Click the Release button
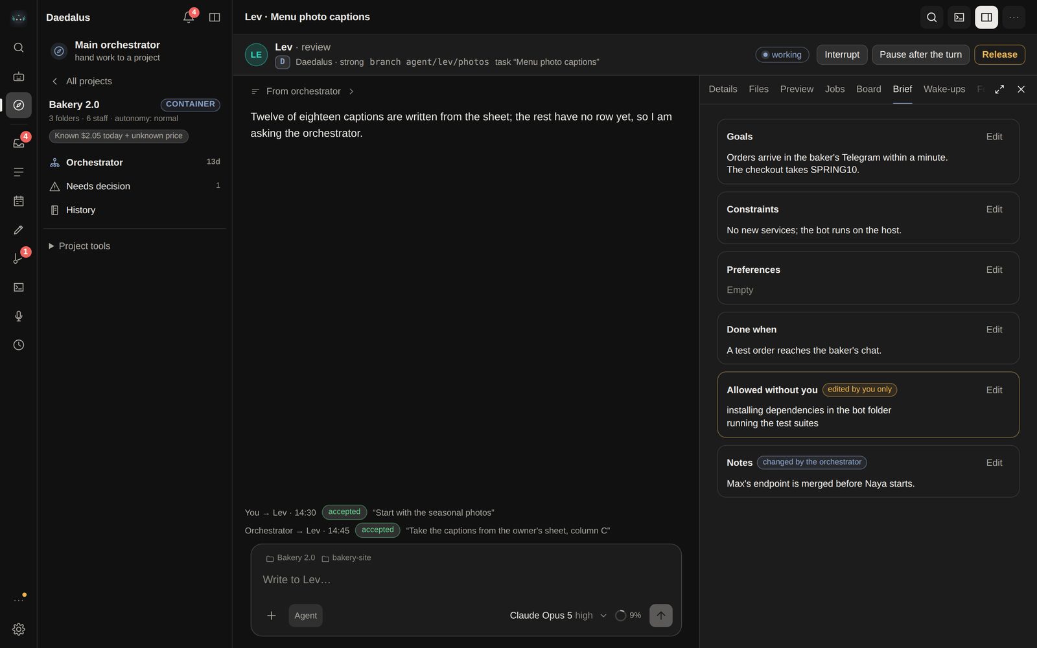Screen dimensions: 1037x648 999,54
